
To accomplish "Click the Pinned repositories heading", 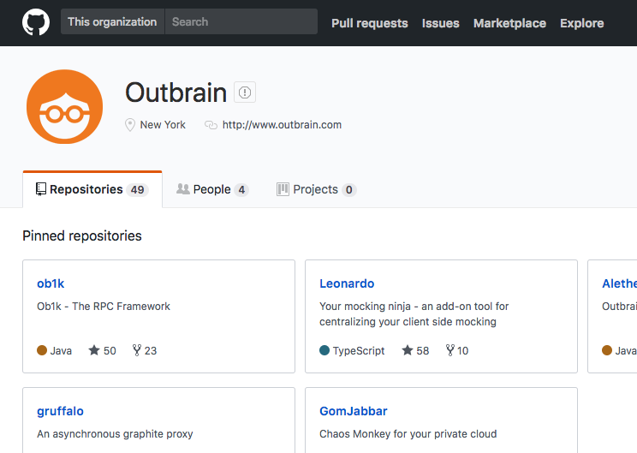I will (x=82, y=235).
